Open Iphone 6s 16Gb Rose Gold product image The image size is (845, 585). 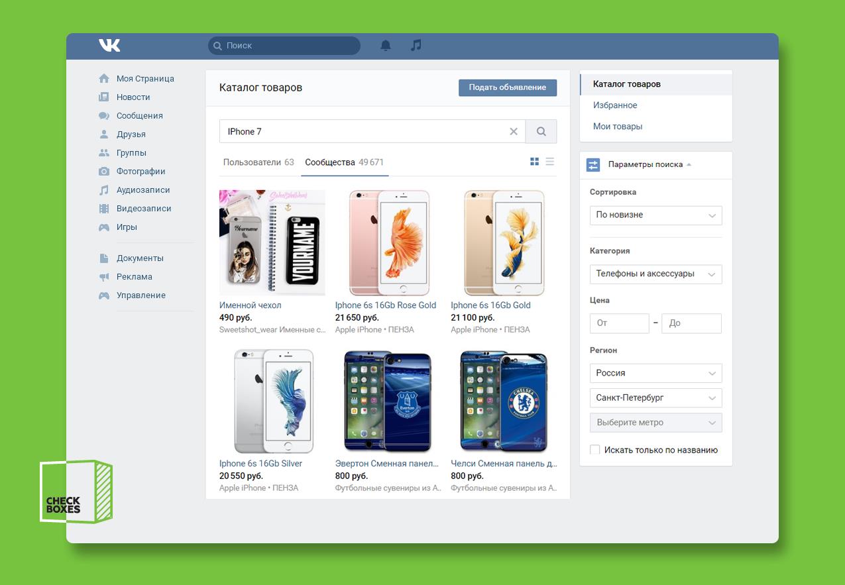point(389,242)
